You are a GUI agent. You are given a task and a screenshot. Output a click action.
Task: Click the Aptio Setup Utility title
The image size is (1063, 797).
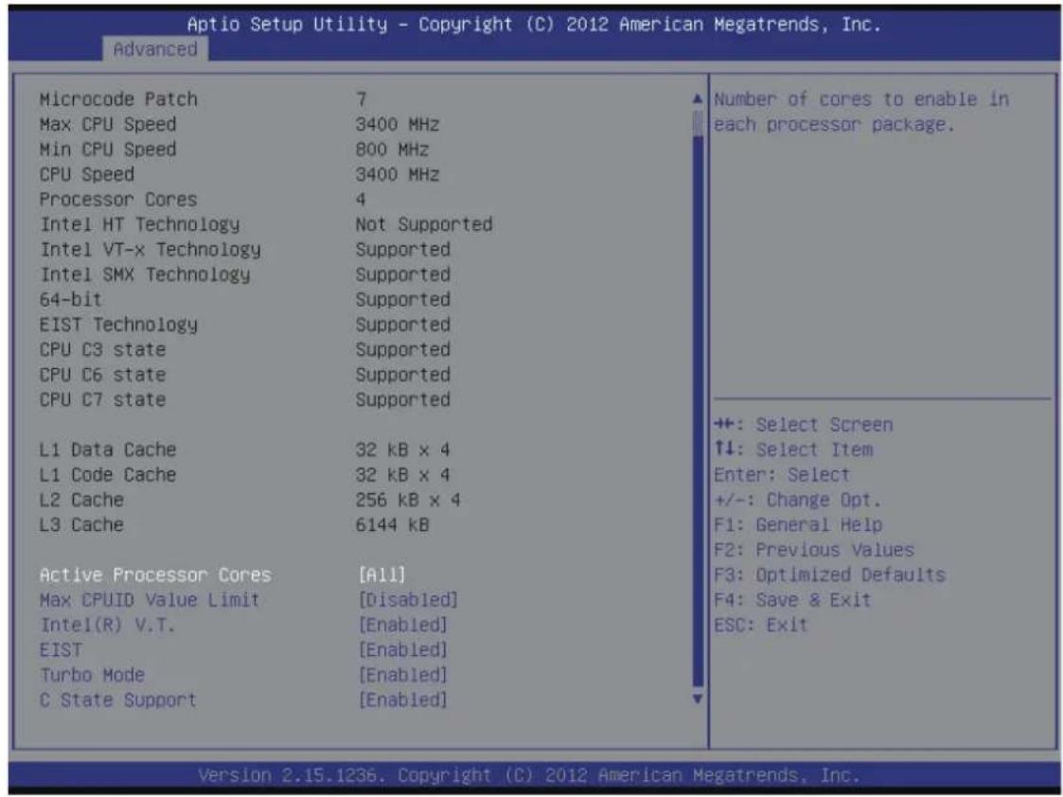coord(534,25)
